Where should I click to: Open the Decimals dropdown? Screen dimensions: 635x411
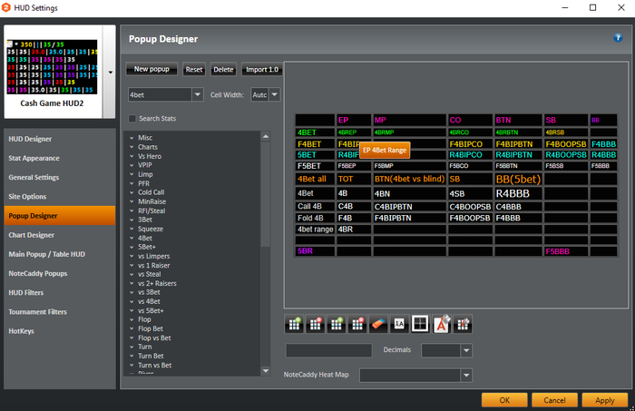click(465, 350)
